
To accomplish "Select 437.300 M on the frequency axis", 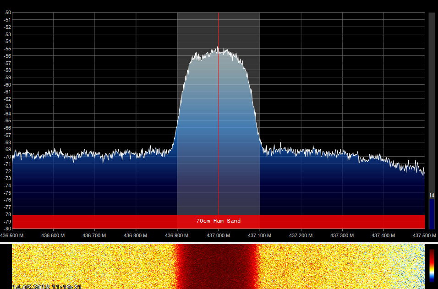I will point(342,235).
